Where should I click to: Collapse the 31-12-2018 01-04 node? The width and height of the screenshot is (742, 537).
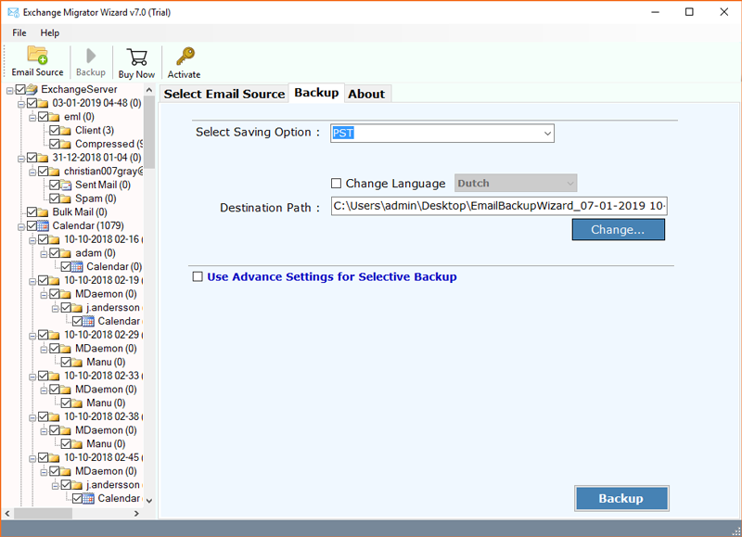[x=21, y=159]
